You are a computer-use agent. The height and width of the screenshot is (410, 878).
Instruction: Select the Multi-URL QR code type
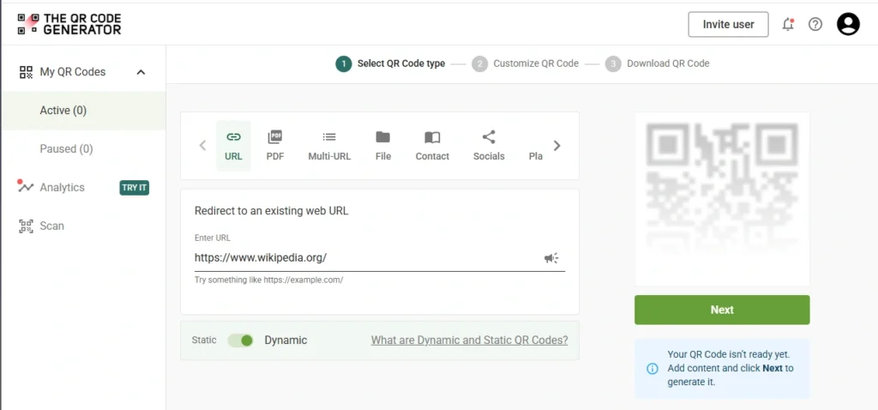click(329, 146)
